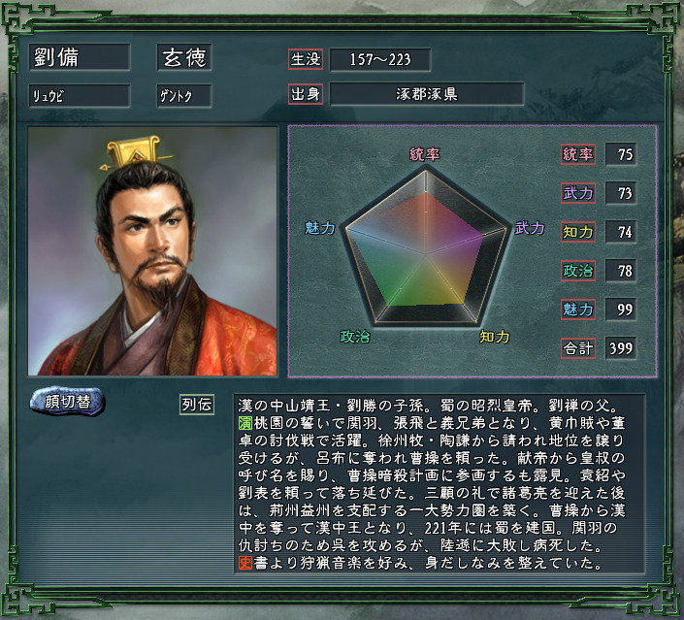Viewport: 684px width, 620px height.
Task: Select the 列伝 biography label
Action: tap(197, 405)
